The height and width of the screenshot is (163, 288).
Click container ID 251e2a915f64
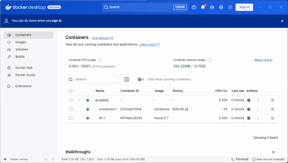[x=131, y=109]
